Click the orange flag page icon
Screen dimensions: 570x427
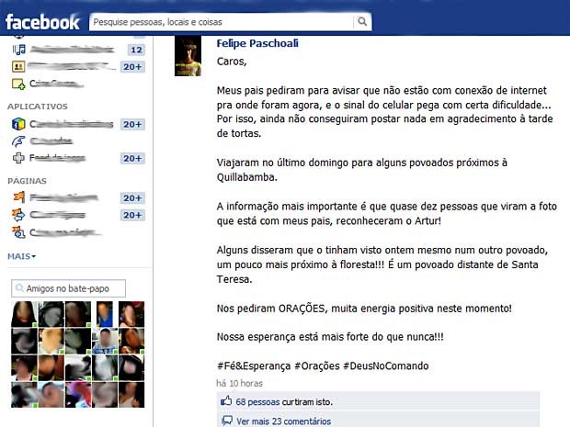pyautogui.click(x=19, y=197)
